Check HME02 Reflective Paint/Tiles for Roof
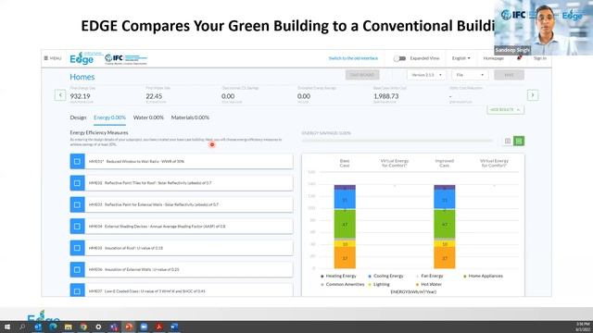This screenshot has height=333, width=593. click(x=77, y=183)
